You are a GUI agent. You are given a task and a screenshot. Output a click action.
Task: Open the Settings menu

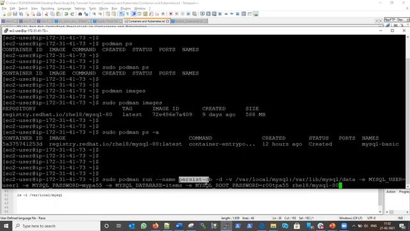point(79,8)
